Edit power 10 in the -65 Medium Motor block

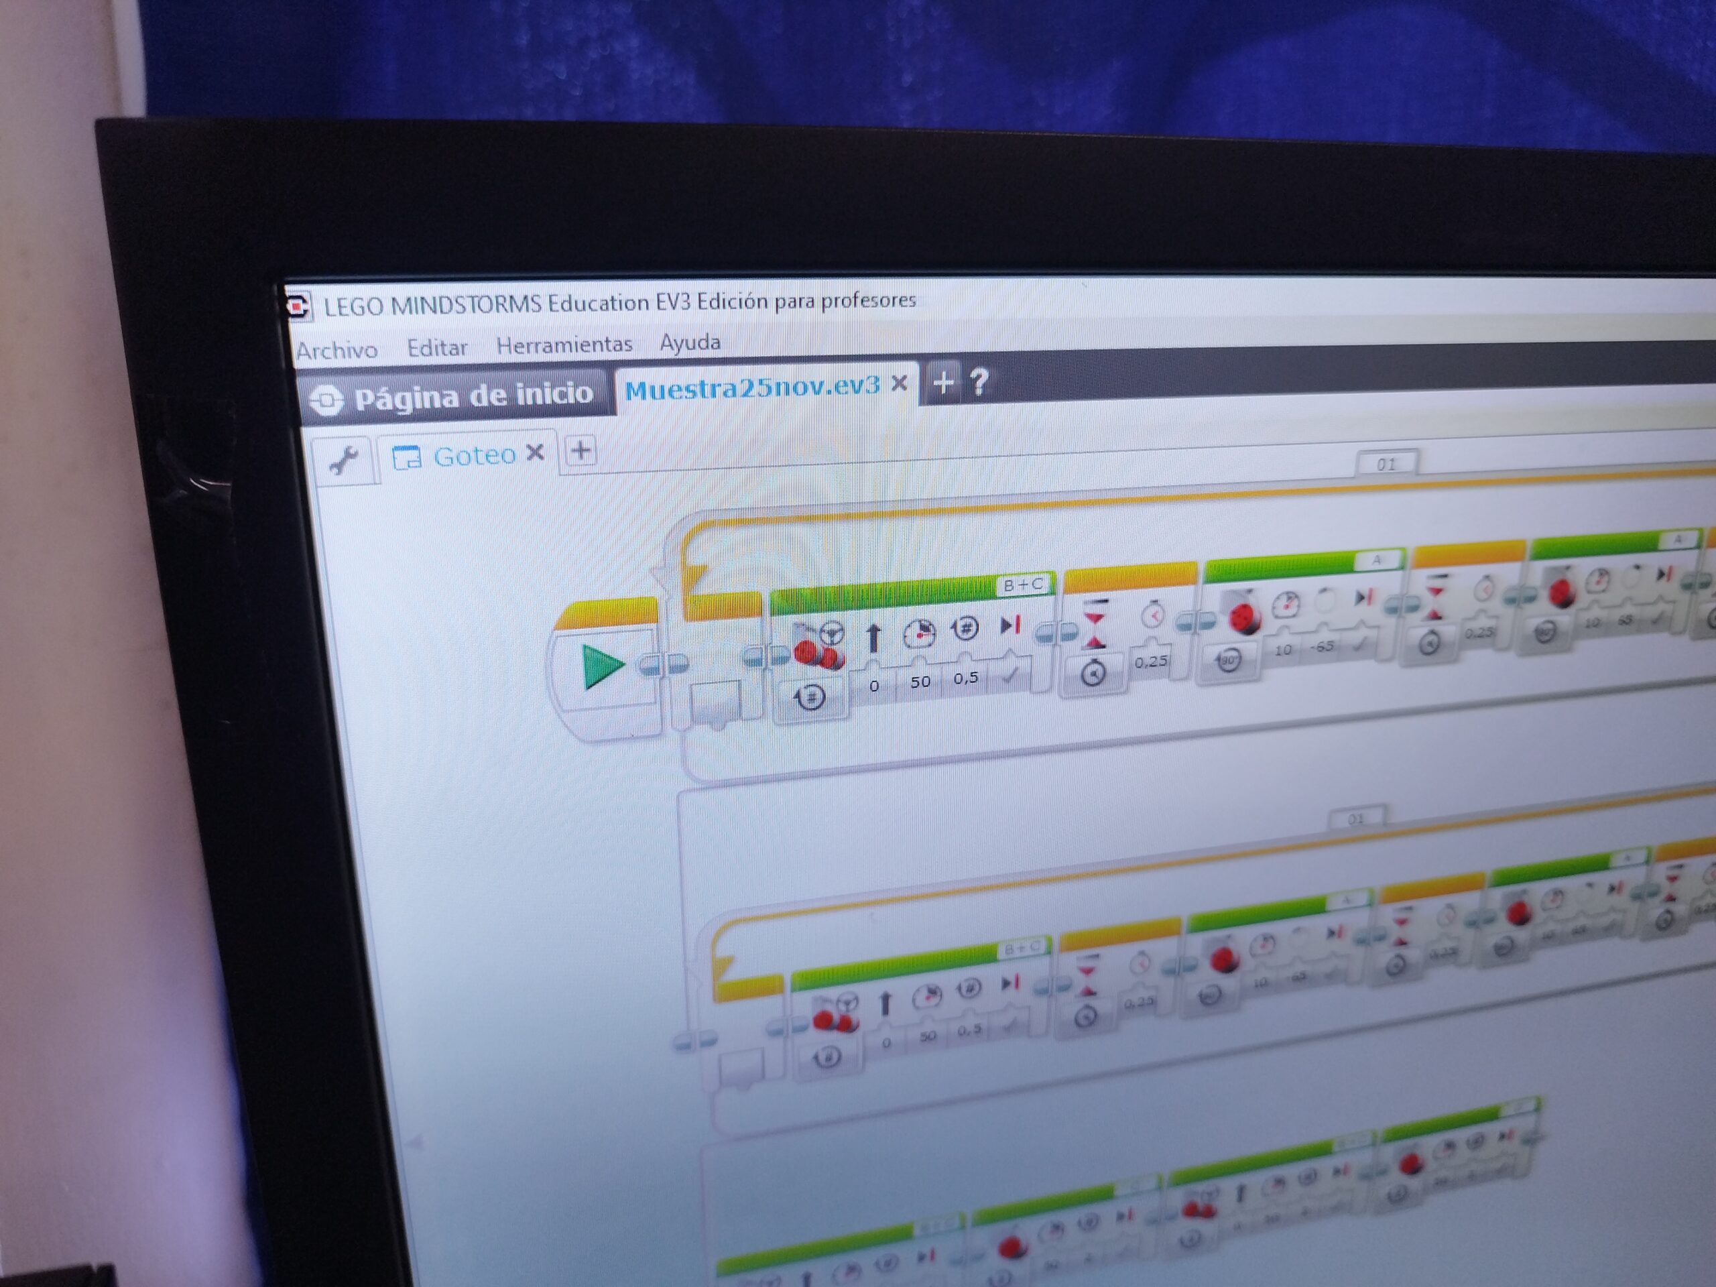(1283, 650)
